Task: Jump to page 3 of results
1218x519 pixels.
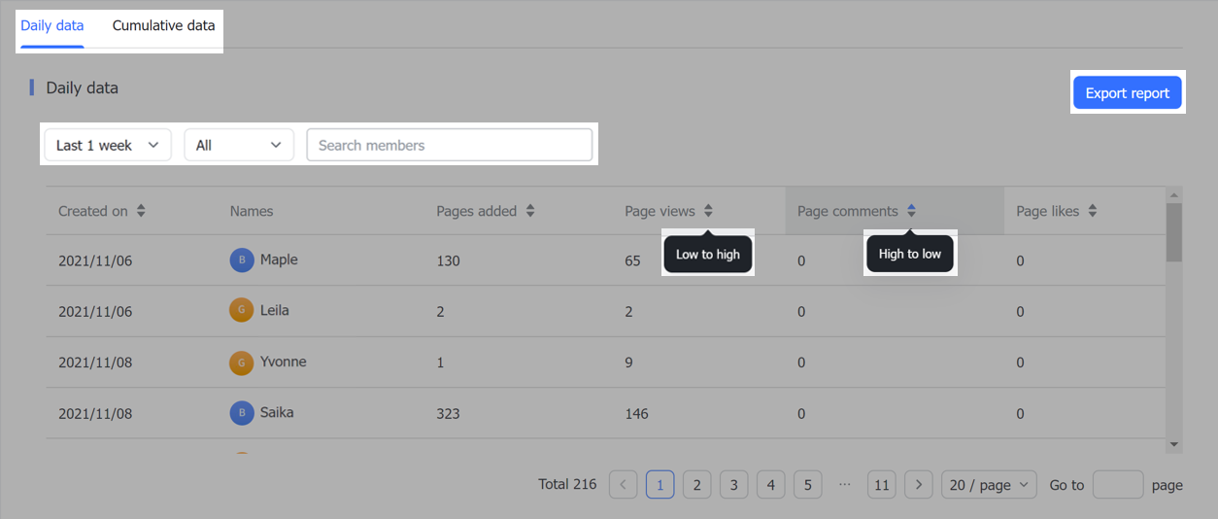Action: [733, 485]
